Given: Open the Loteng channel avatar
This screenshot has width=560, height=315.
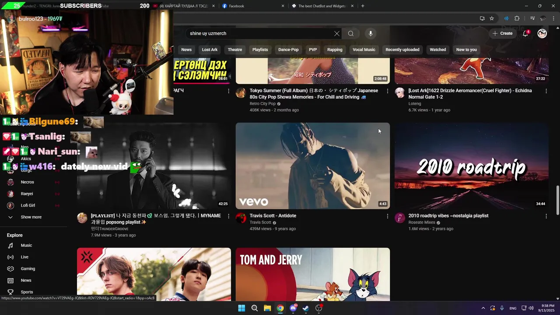Looking at the screenshot, I should pyautogui.click(x=400, y=93).
